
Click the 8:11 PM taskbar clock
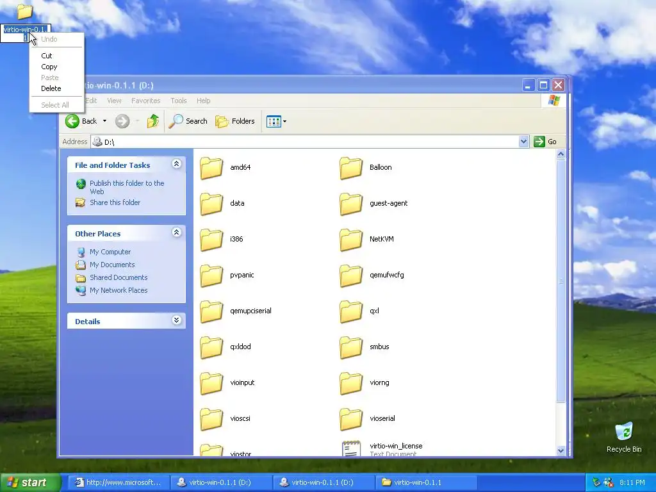[x=632, y=482]
